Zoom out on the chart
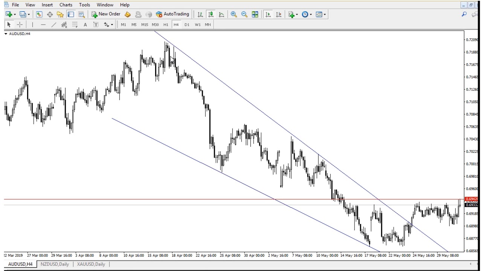482x271 pixels. [x=244, y=14]
